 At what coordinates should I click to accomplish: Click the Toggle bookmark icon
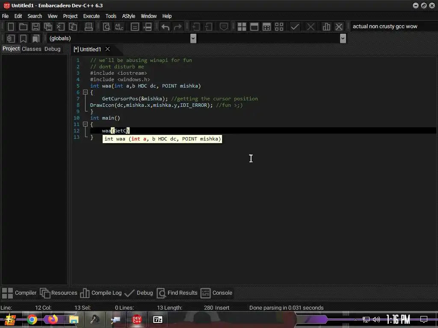(x=23, y=38)
